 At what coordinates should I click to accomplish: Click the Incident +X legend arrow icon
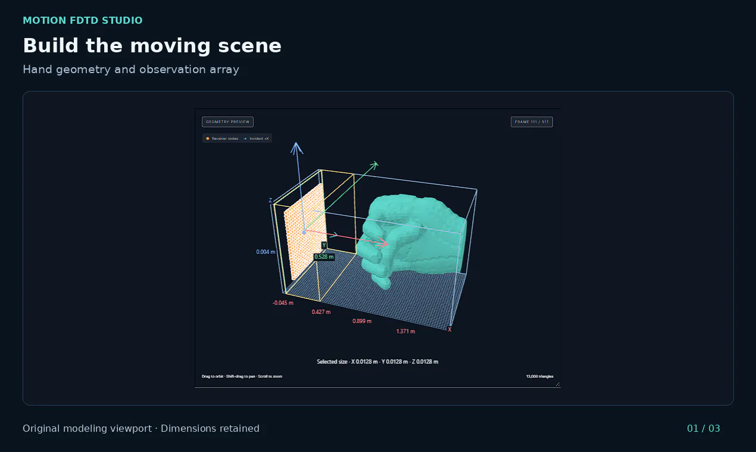(x=245, y=139)
